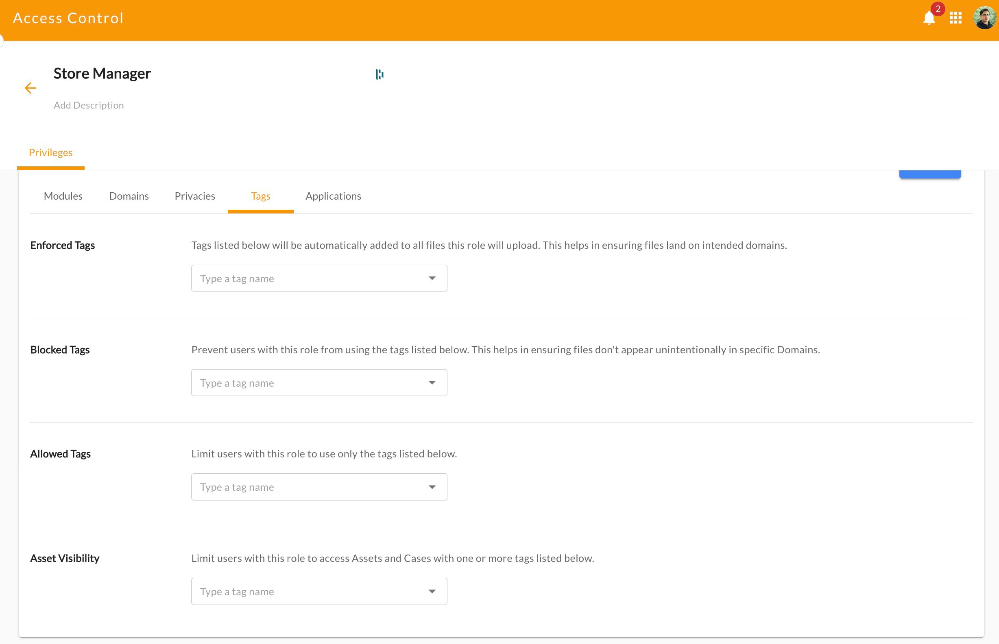
Task: Expand the Asset Visibility dropdown arrow
Action: tap(432, 592)
